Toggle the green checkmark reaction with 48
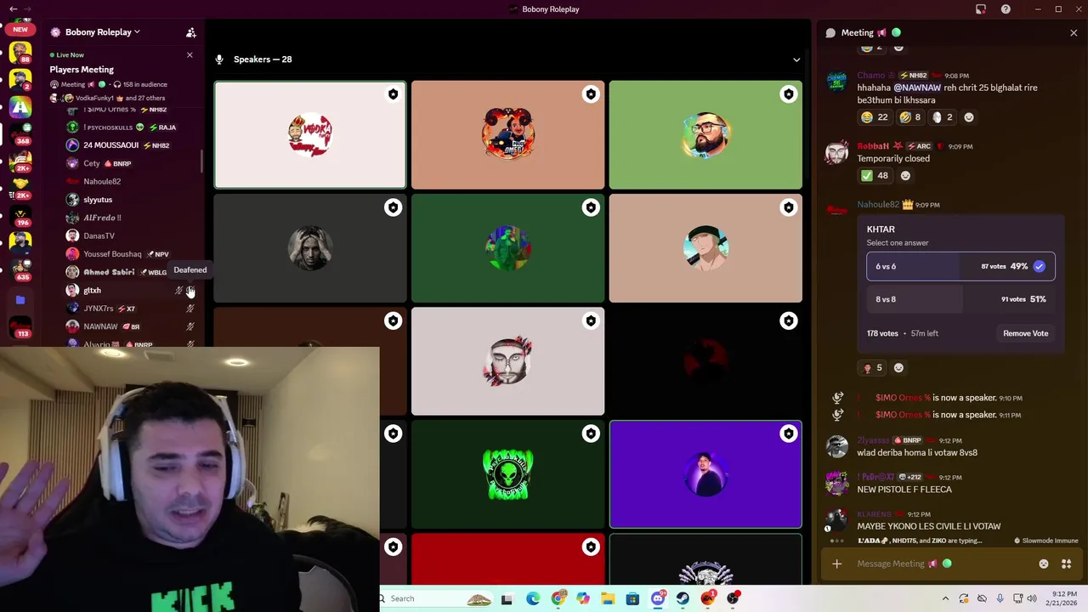1088x612 pixels. pyautogui.click(x=875, y=176)
